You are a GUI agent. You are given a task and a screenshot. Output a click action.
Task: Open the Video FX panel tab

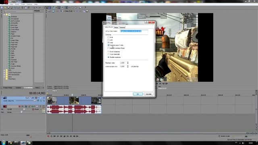click(x=37, y=88)
